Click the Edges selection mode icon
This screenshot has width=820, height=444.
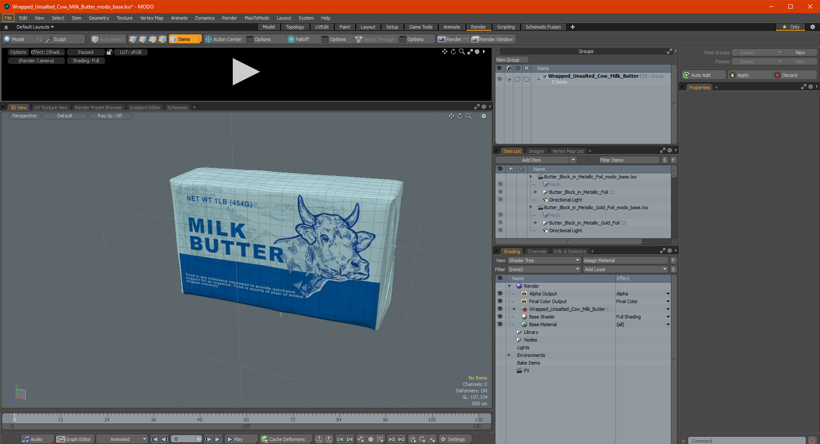click(143, 39)
